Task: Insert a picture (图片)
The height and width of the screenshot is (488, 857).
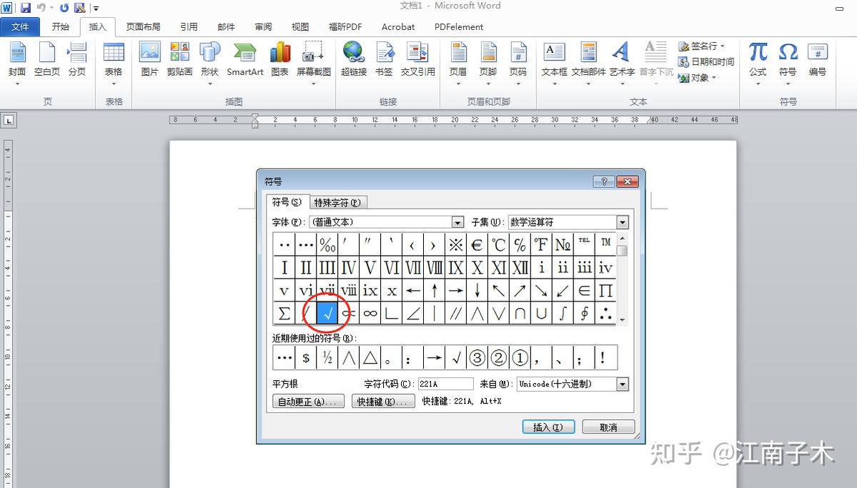Action: point(149,60)
